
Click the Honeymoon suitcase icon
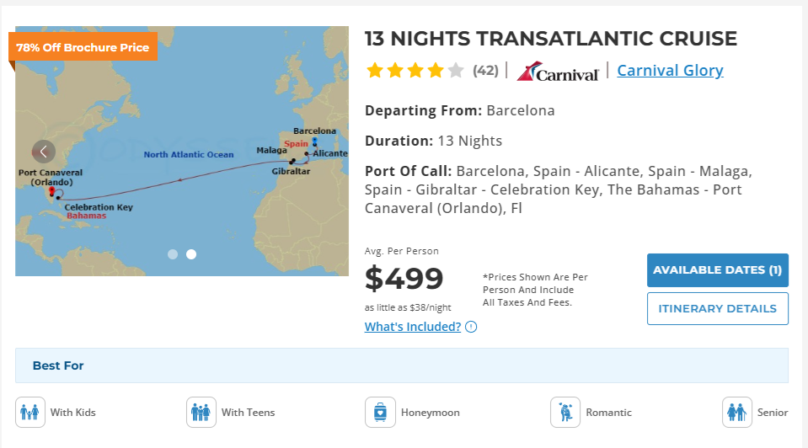pyautogui.click(x=380, y=413)
